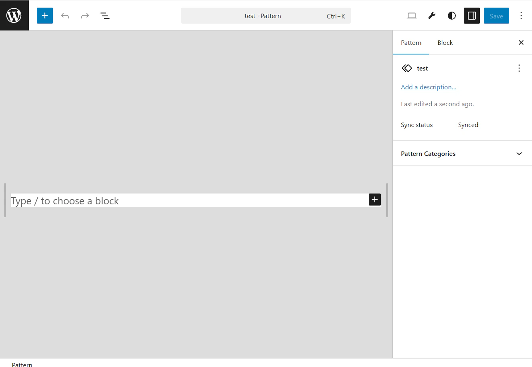
Task: Click the pattern diamond icon beside test
Action: pos(407,68)
